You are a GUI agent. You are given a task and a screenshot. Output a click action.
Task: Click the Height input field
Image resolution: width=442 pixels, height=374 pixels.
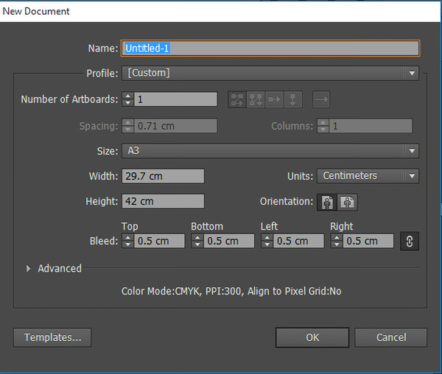click(163, 201)
